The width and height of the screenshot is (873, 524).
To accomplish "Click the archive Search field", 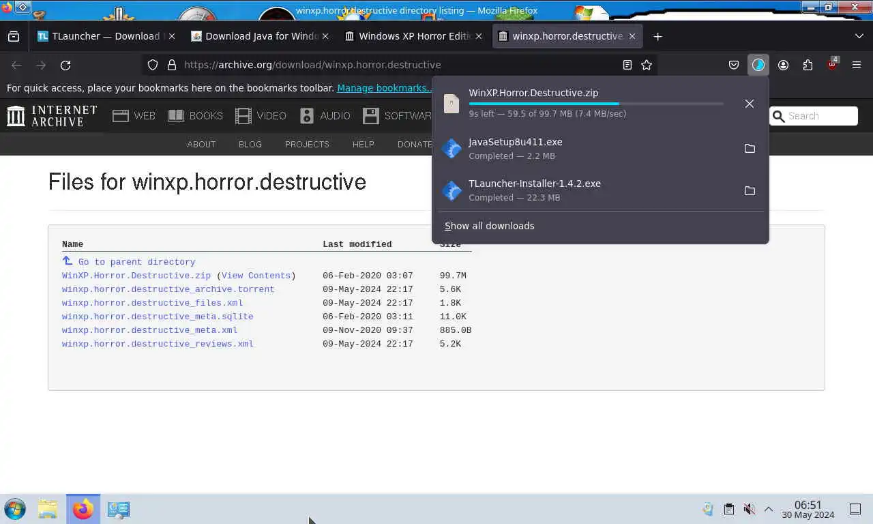I will click(x=814, y=116).
